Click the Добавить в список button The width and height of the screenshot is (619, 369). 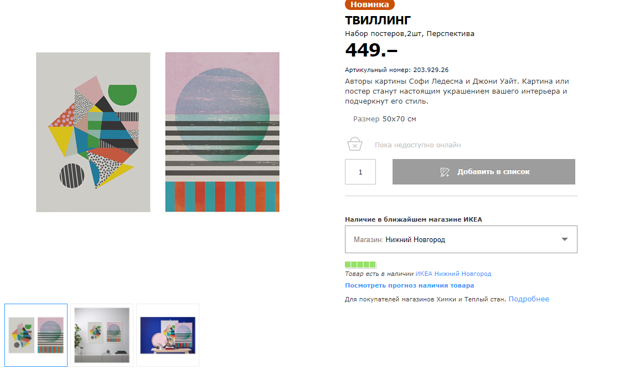coord(483,172)
